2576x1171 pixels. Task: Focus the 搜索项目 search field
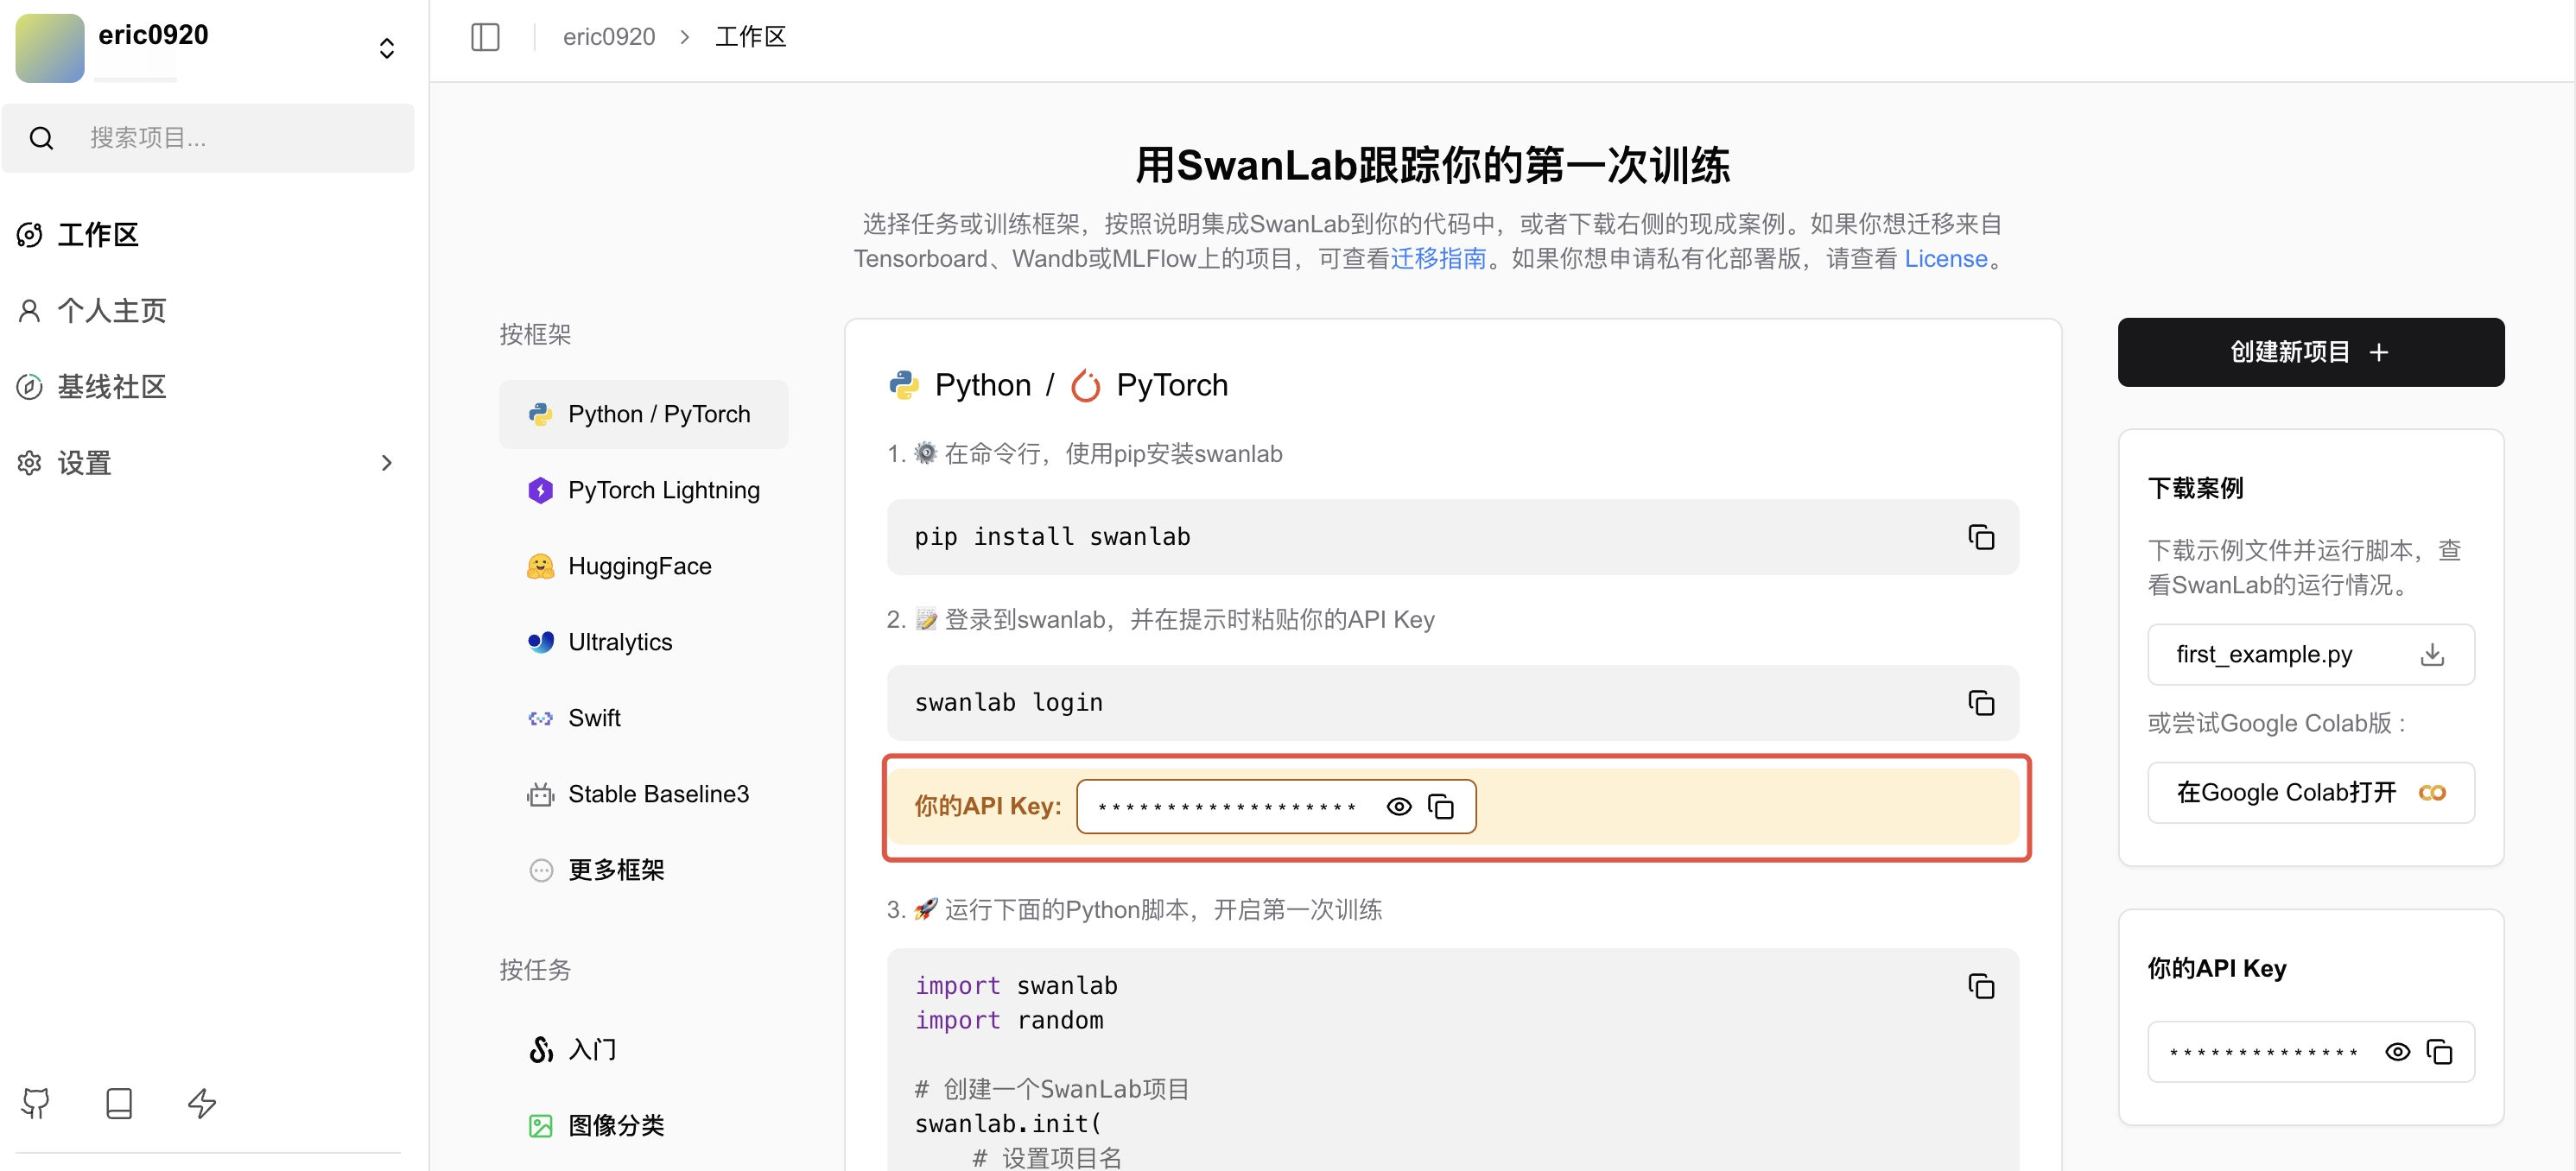tap(208, 138)
